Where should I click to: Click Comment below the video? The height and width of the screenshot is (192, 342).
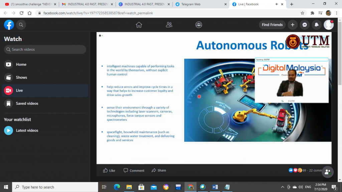pyautogui.click(x=134, y=170)
